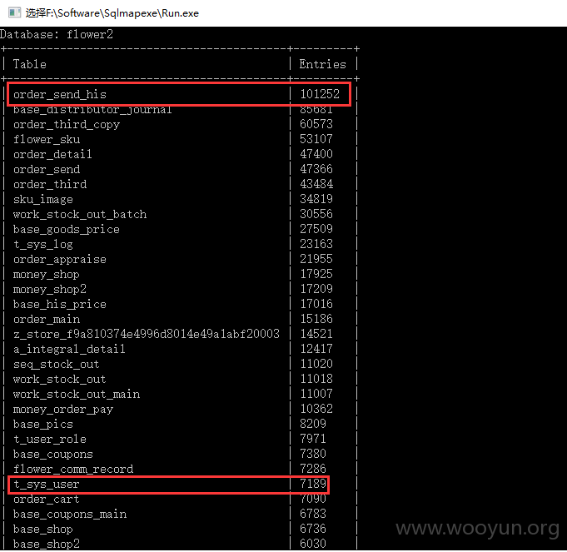This screenshot has height=552, width=567.
Task: Select entry count 53107
Action: click(316, 139)
